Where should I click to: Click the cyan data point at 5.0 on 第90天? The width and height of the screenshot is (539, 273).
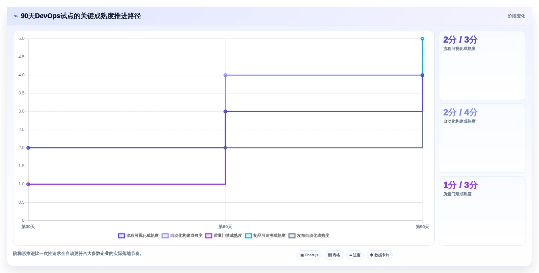point(423,39)
